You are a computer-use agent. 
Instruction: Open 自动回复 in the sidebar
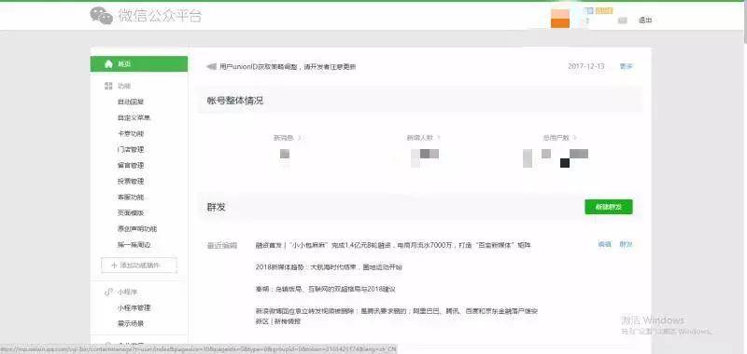131,102
